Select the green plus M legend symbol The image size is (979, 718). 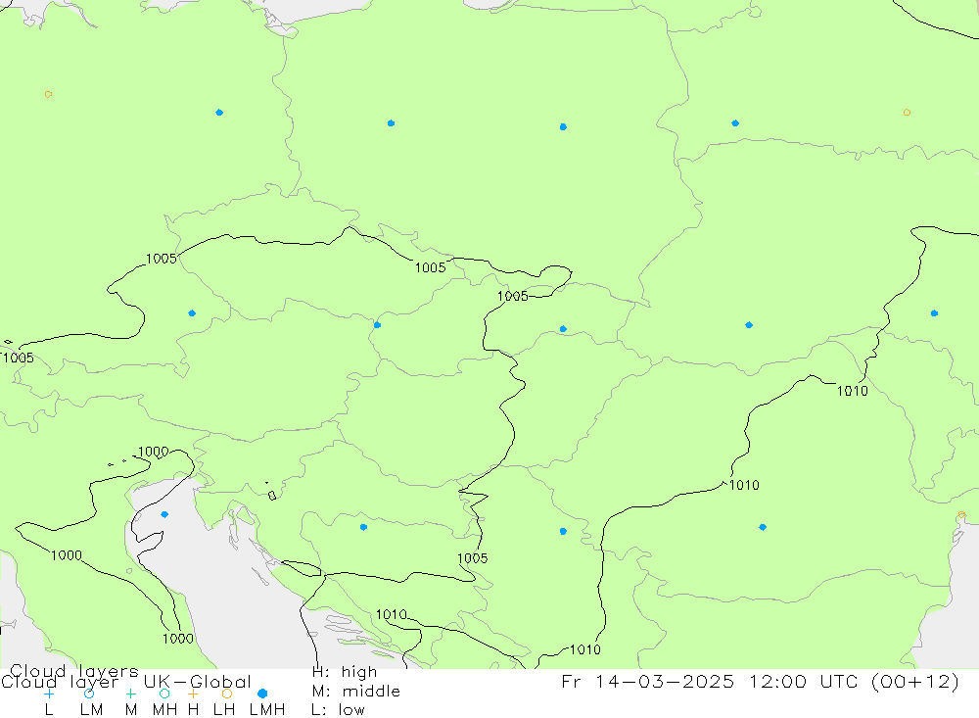click(x=130, y=694)
